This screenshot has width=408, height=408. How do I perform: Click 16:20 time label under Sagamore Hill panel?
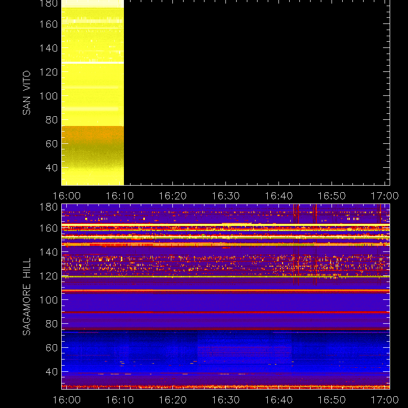click(x=173, y=400)
